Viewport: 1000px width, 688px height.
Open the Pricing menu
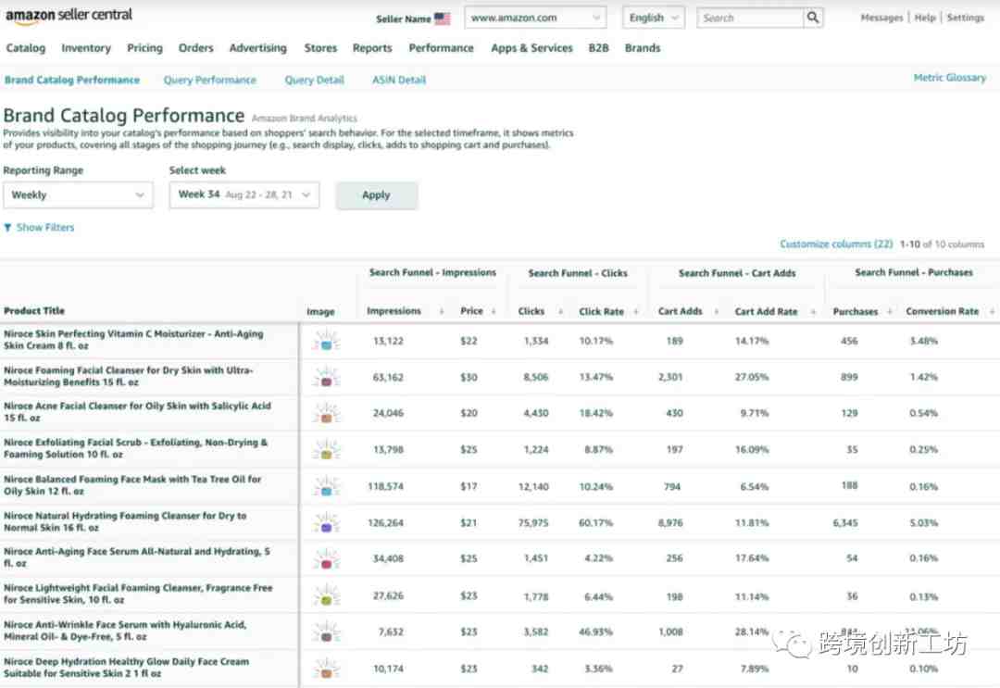coord(144,48)
